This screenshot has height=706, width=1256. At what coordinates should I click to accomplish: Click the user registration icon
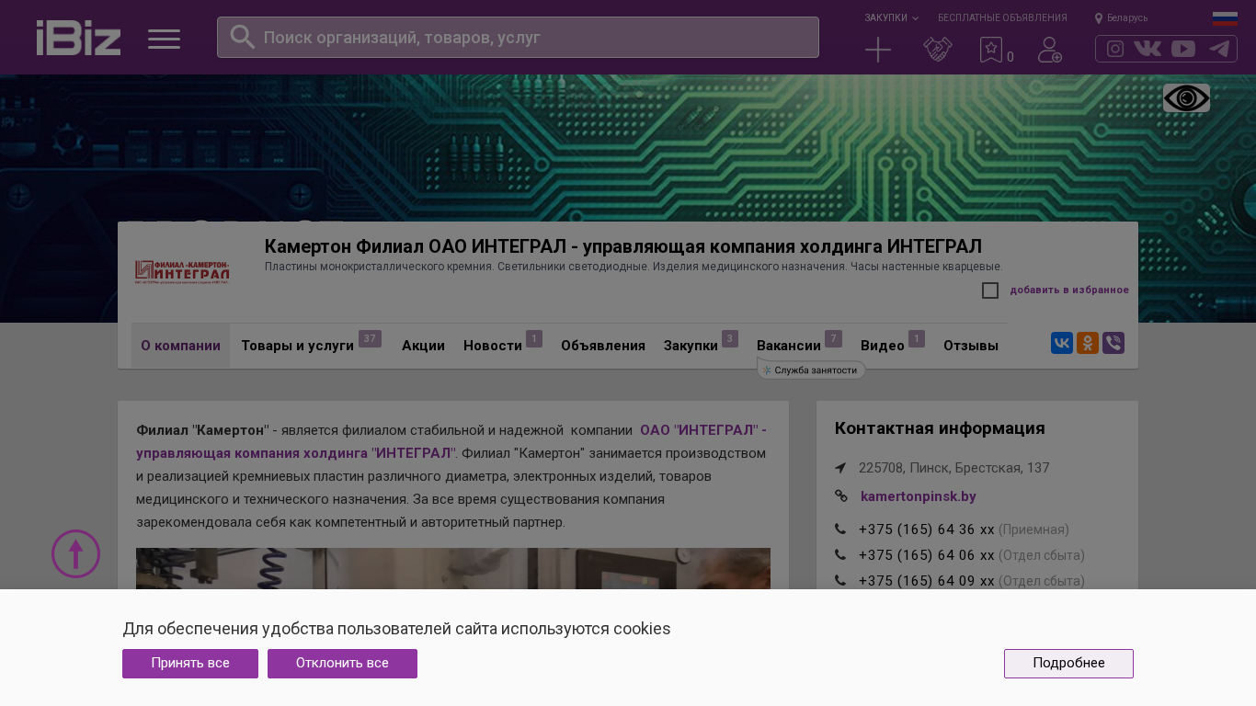(x=1050, y=50)
